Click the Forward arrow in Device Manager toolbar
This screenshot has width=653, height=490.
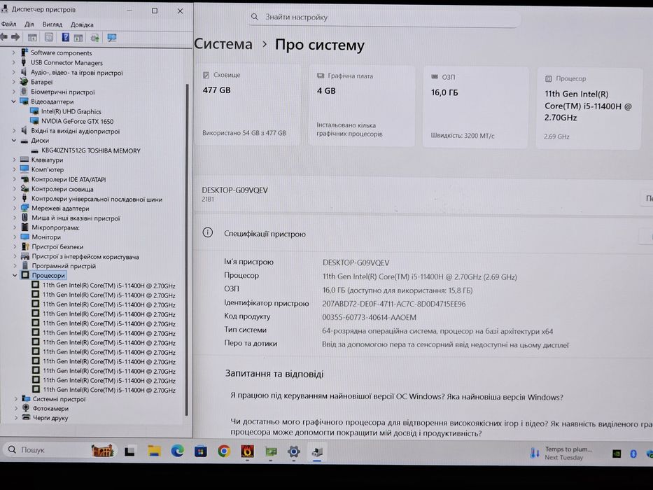point(15,38)
